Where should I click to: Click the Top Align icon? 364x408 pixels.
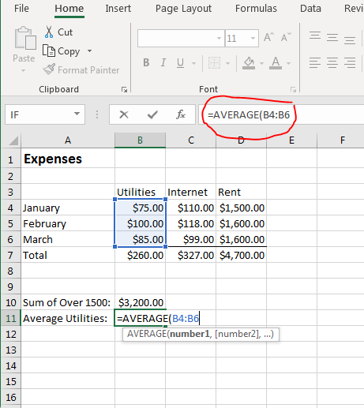pyautogui.click(x=315, y=36)
